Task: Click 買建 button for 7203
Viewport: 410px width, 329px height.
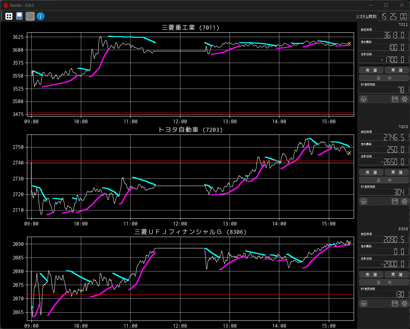Action: point(397,172)
